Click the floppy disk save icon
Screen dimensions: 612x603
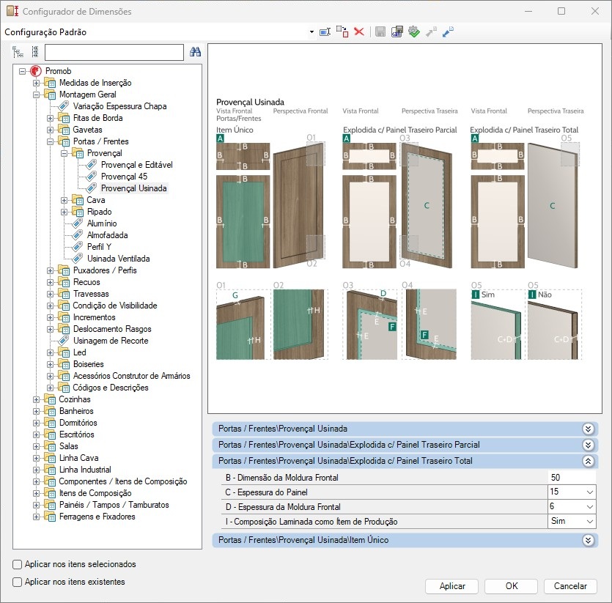pyautogui.click(x=380, y=32)
